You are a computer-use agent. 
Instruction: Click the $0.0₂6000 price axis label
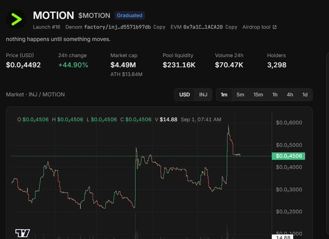289,123
